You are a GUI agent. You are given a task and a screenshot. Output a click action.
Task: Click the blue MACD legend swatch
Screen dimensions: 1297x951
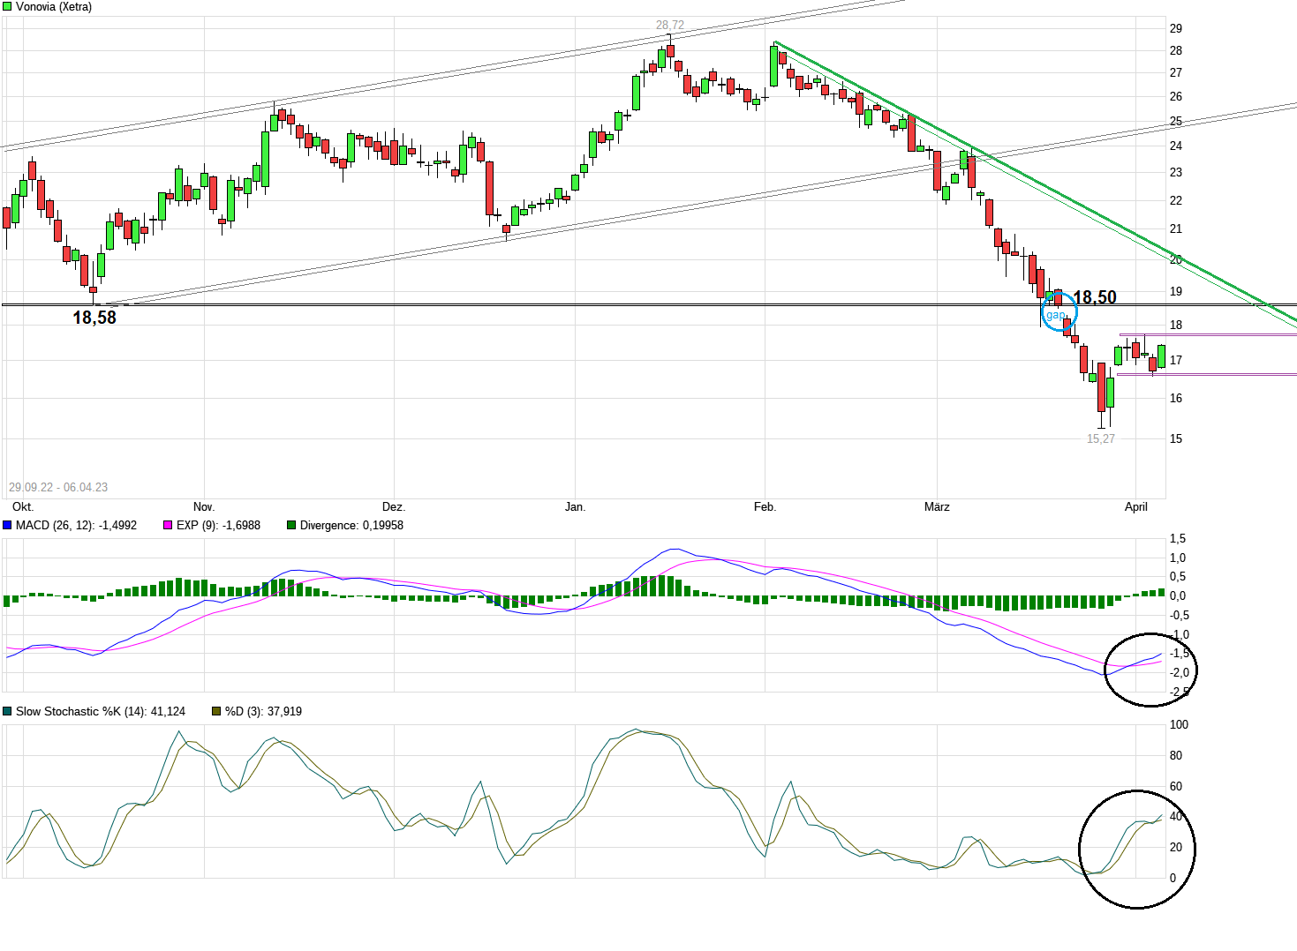point(7,526)
